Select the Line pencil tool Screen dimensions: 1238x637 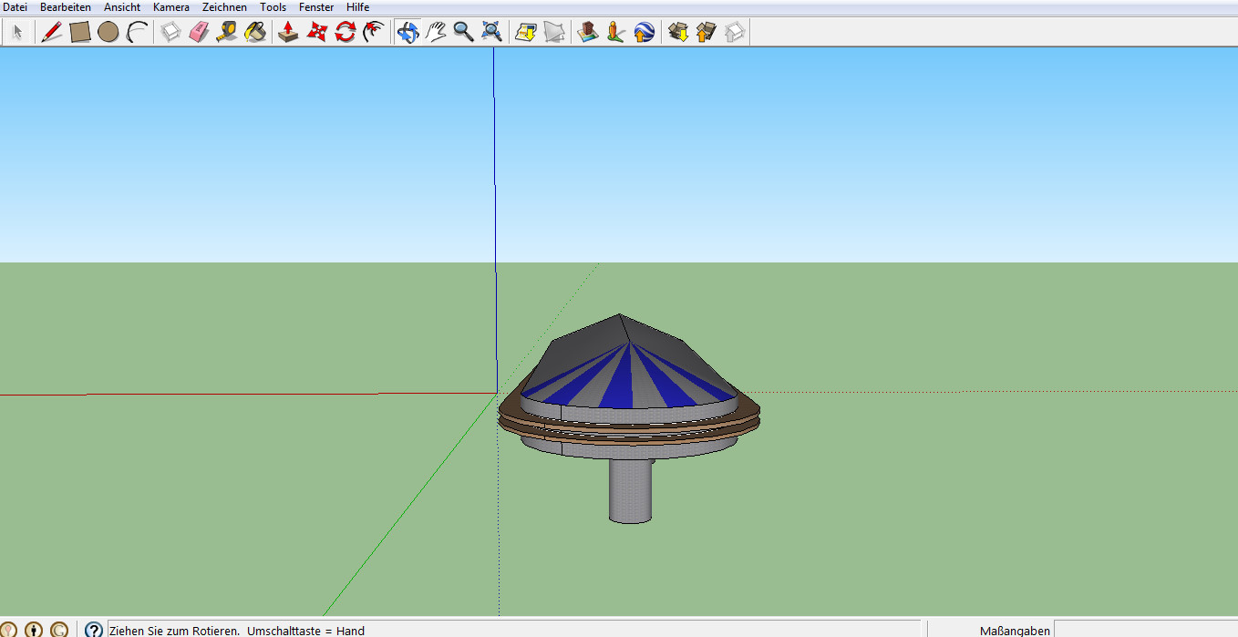pyautogui.click(x=52, y=33)
